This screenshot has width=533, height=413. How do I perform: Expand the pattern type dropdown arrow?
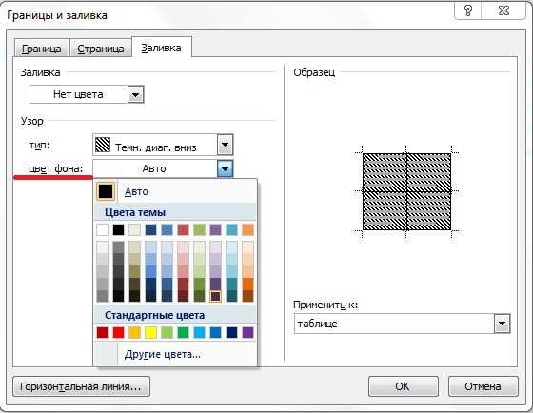pos(225,145)
